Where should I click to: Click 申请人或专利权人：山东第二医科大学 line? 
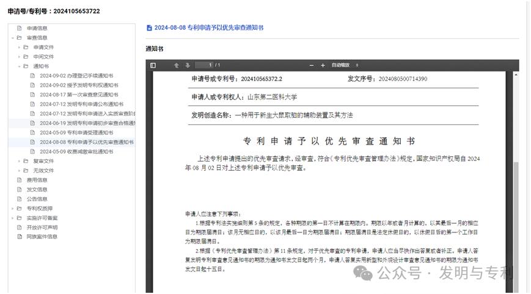coord(244,98)
